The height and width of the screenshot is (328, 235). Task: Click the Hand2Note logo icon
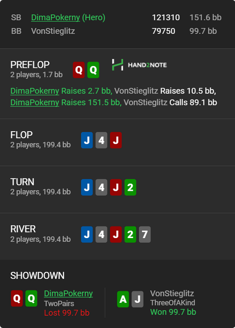[117, 65]
